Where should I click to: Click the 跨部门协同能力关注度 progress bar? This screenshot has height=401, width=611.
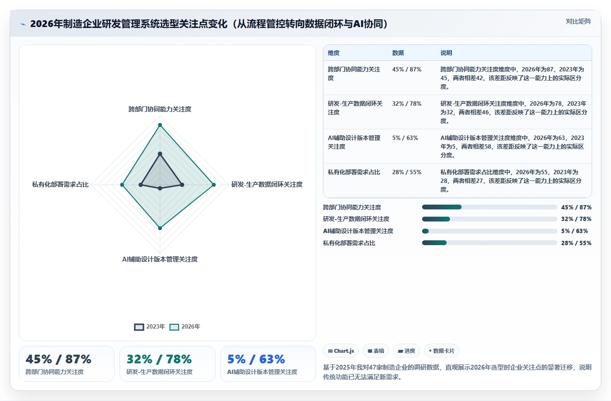tap(490, 207)
